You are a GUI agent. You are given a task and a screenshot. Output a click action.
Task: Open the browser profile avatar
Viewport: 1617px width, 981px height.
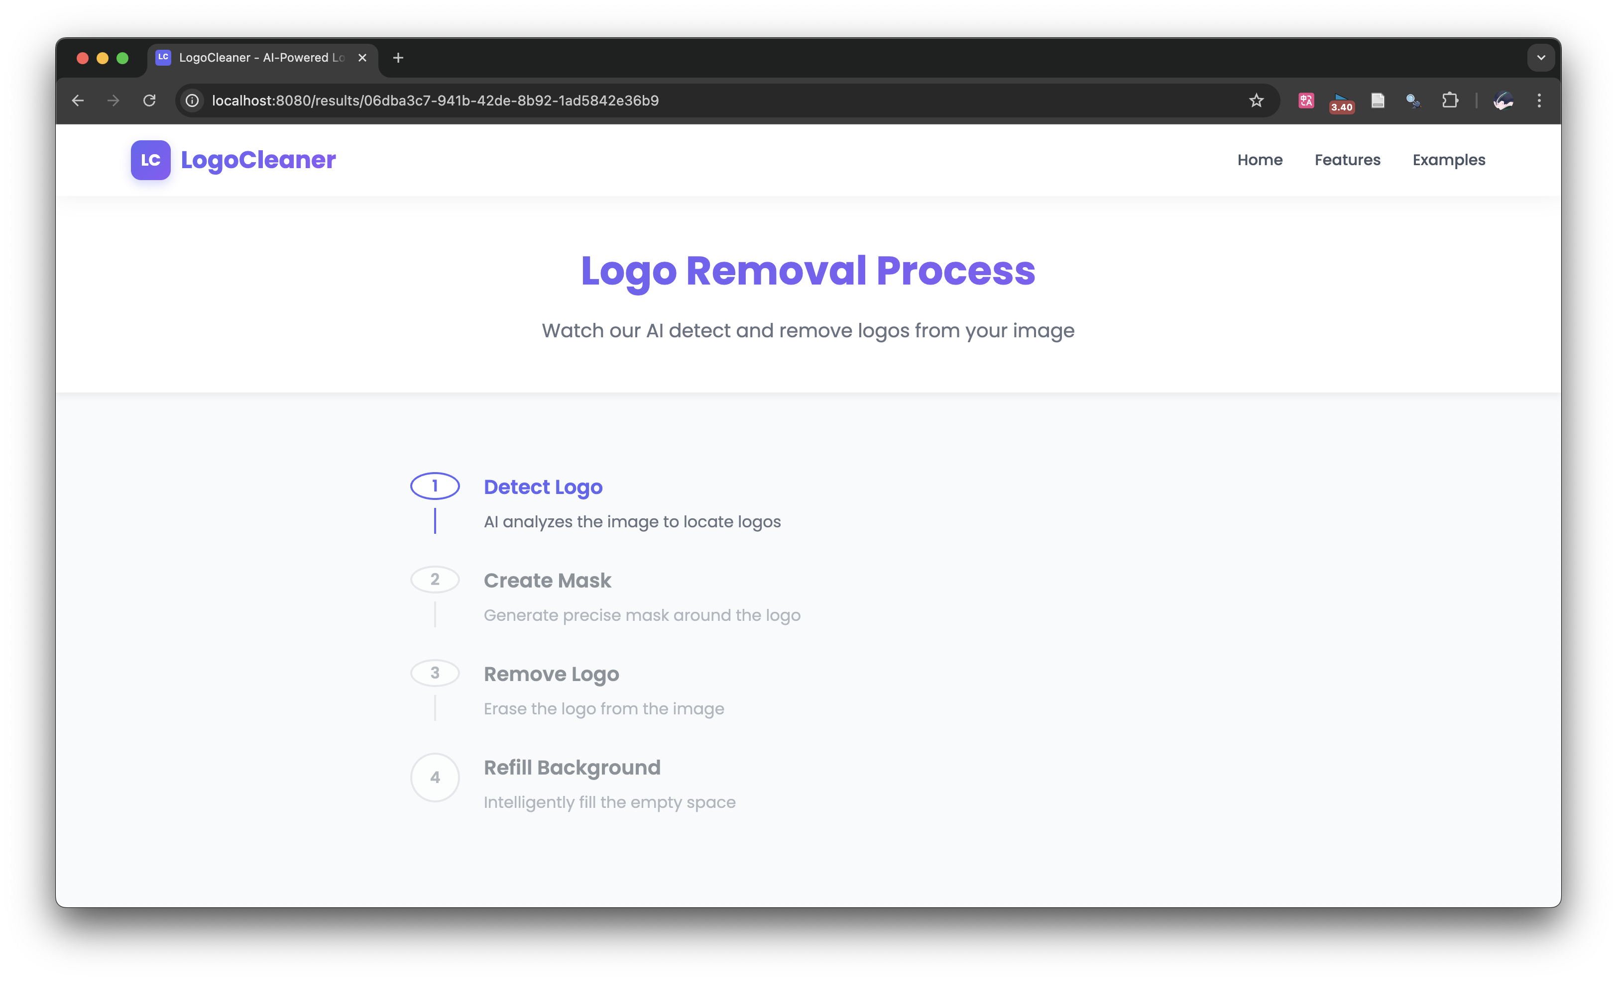(x=1503, y=100)
